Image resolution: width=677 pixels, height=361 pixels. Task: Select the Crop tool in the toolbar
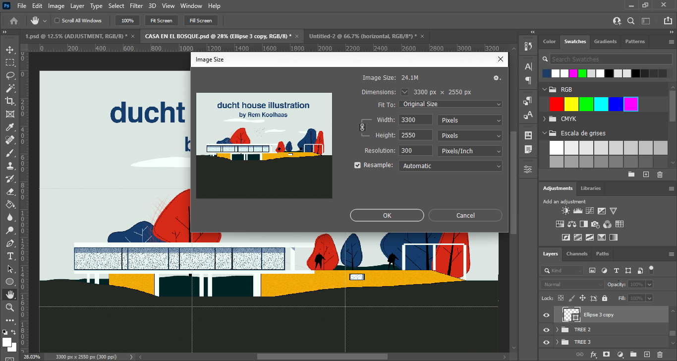pyautogui.click(x=10, y=101)
